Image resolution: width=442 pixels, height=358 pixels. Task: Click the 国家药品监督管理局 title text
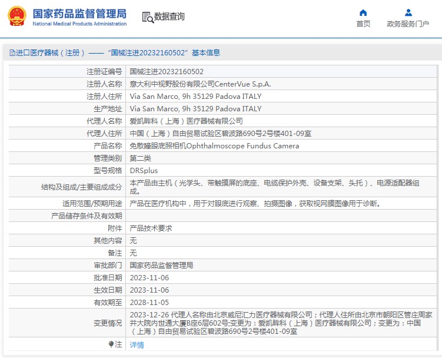point(79,13)
